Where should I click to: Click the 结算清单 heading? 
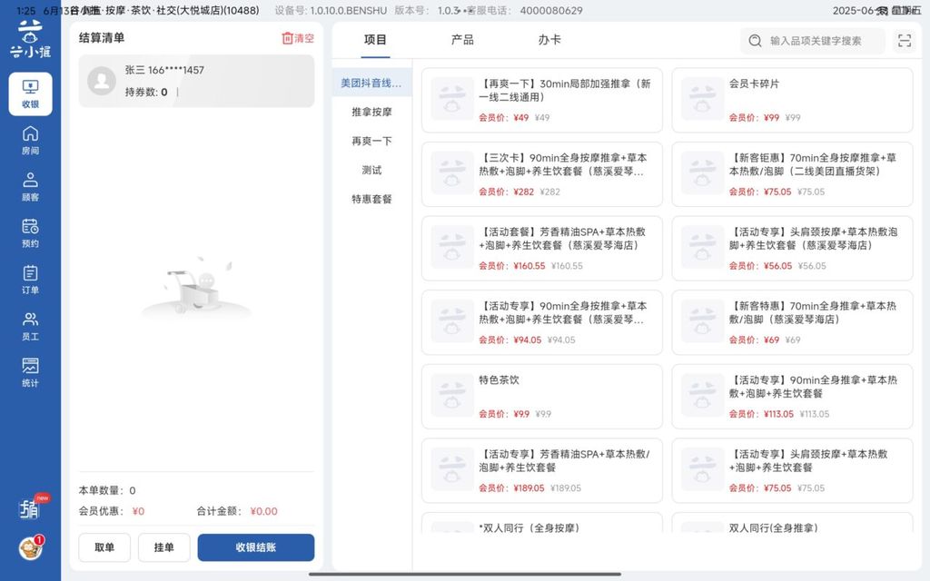coord(102,38)
